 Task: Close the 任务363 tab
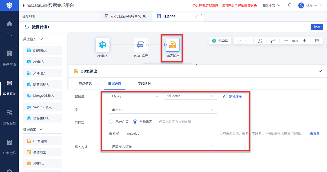click(197, 16)
